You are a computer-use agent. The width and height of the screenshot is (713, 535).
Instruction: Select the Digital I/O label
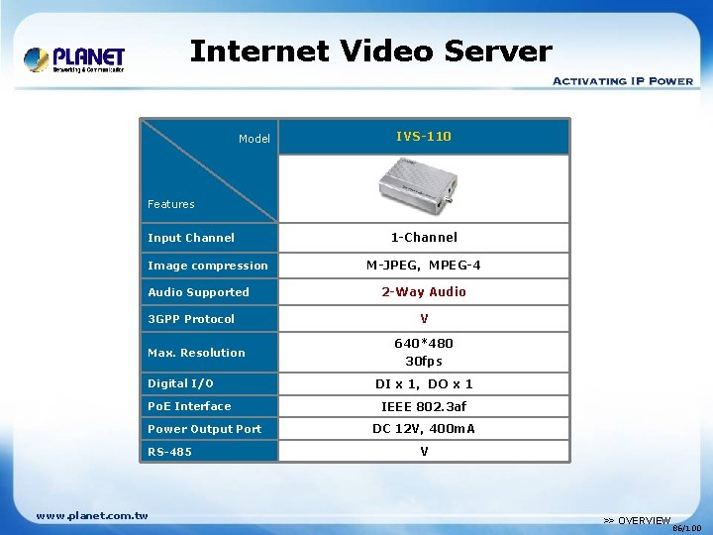click(180, 383)
